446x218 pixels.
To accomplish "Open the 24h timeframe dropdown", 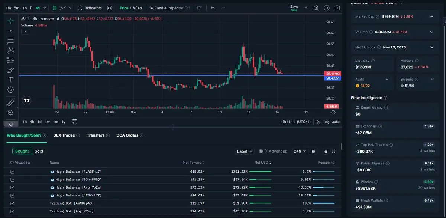I will coord(300,151).
